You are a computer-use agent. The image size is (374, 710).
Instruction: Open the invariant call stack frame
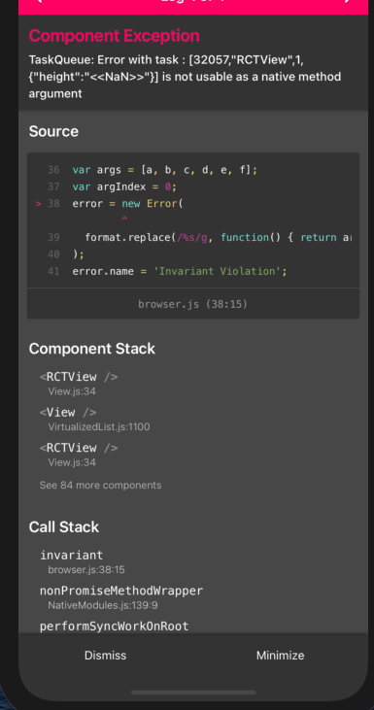tap(83, 561)
